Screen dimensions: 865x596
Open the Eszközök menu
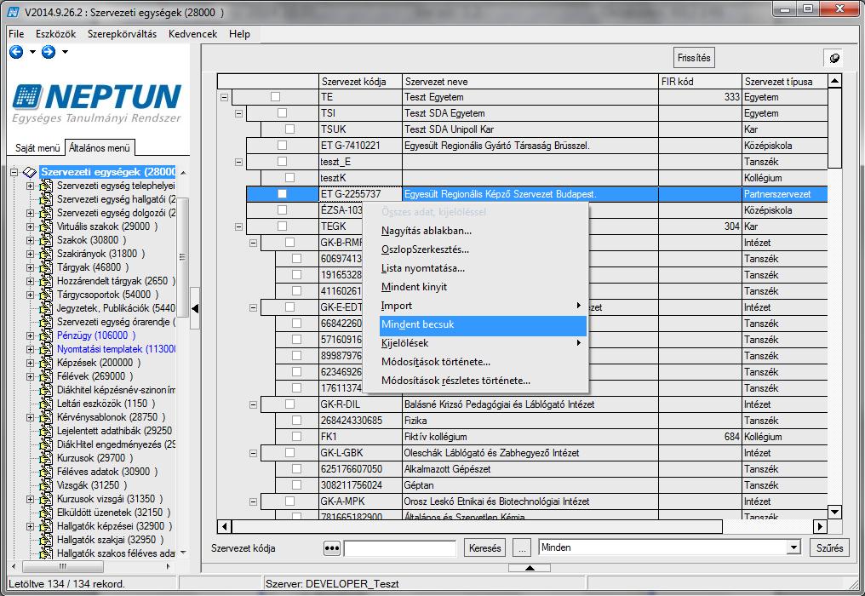[55, 34]
